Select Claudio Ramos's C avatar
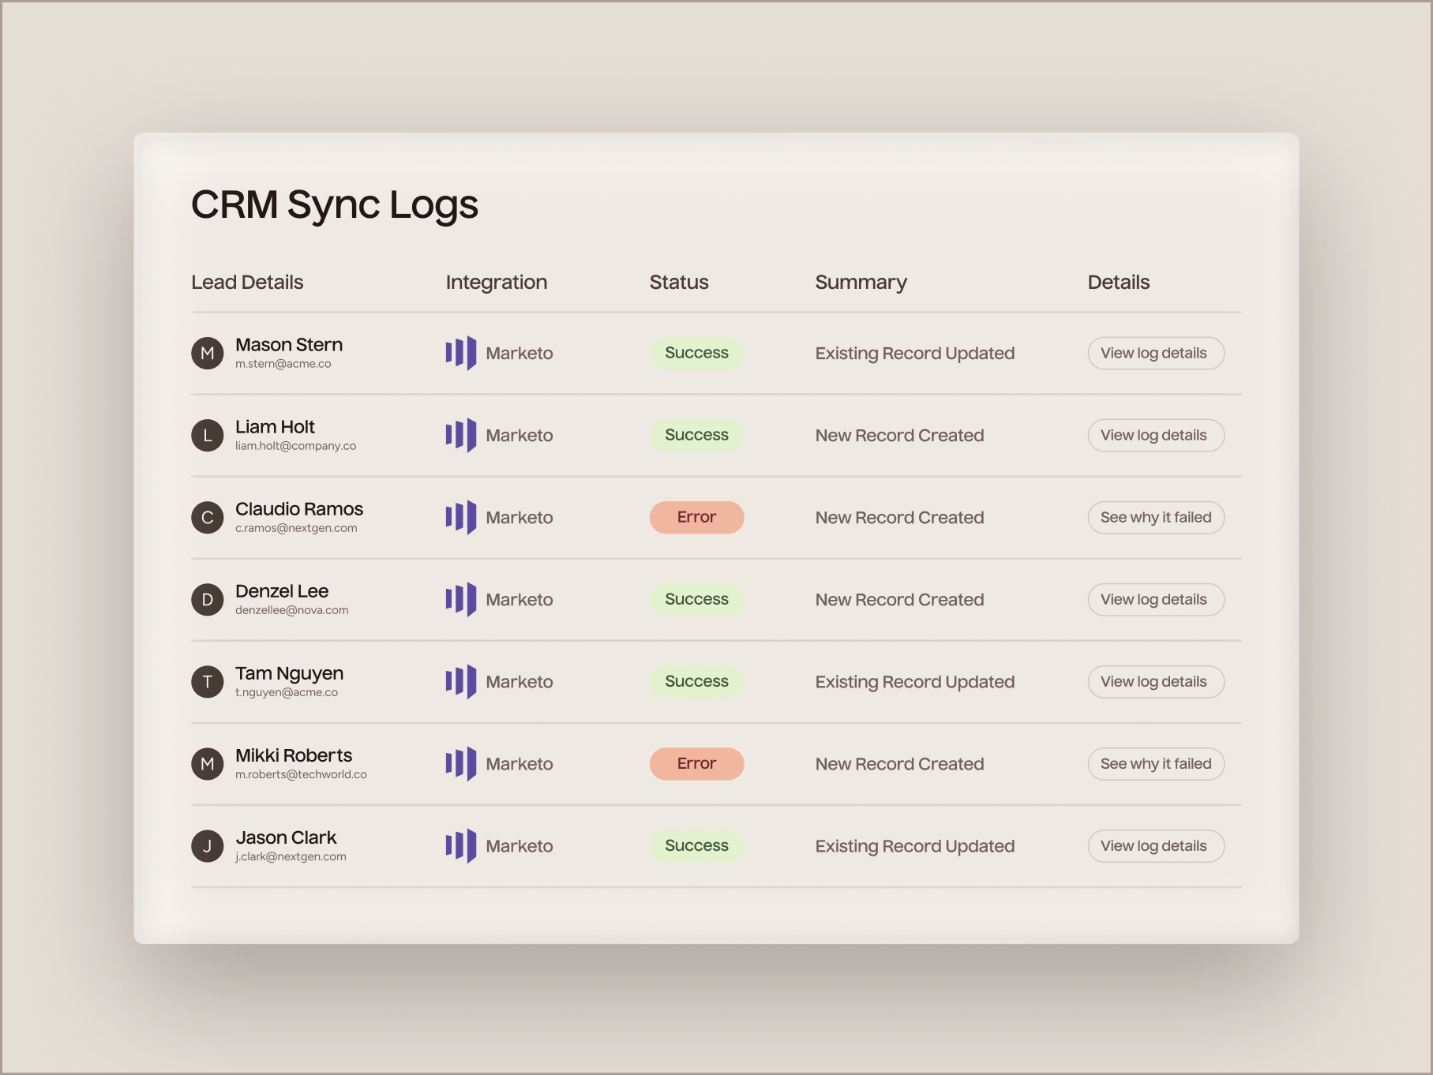 (x=208, y=517)
